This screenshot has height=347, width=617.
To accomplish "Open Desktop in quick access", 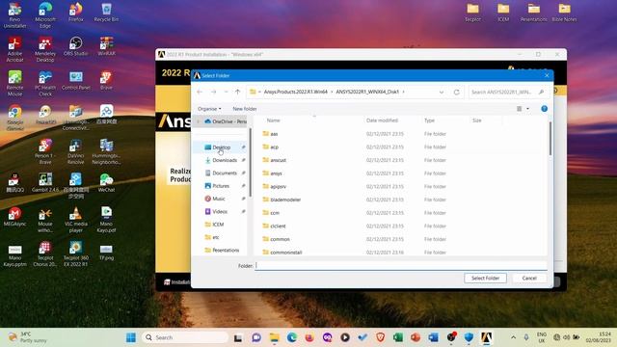I will tap(221, 147).
